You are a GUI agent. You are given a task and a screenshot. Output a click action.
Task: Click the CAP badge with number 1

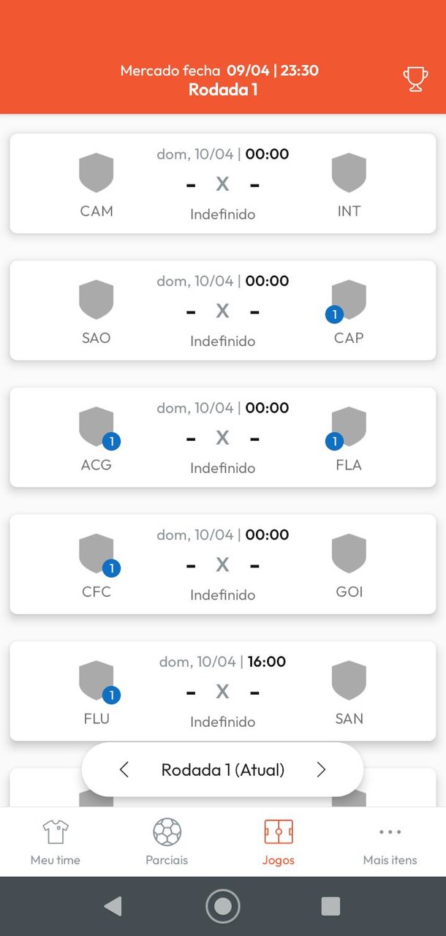coord(334,314)
